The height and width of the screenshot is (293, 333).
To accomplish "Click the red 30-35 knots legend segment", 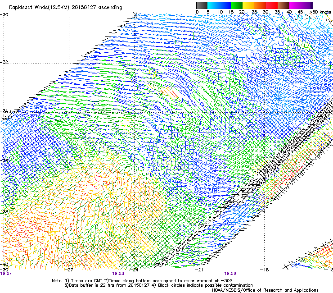I will pyautogui.click(x=272, y=6).
